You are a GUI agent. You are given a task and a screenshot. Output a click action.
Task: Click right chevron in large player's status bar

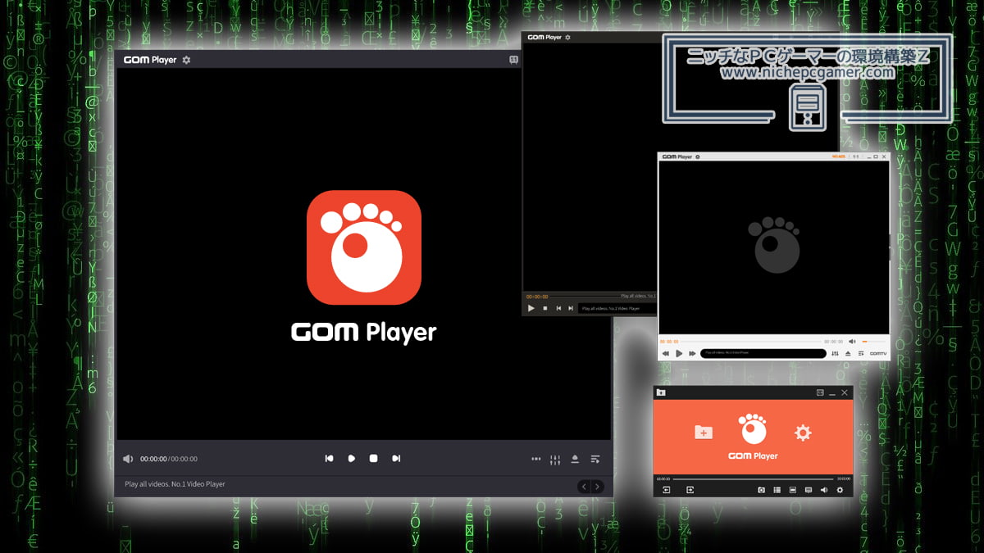tap(597, 486)
